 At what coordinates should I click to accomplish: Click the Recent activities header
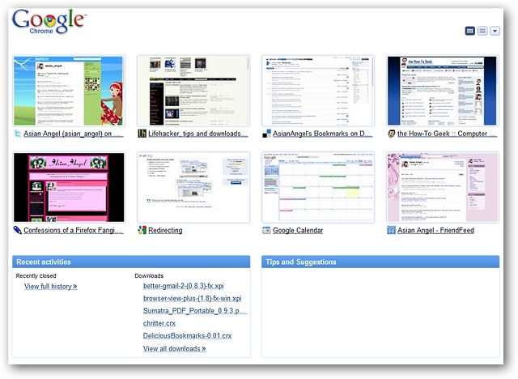[131, 262]
